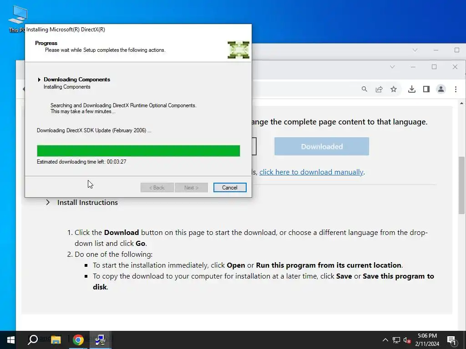Maximize the rear Chrome window
Image resolution: width=466 pixels, height=349 pixels.
[x=457, y=50]
